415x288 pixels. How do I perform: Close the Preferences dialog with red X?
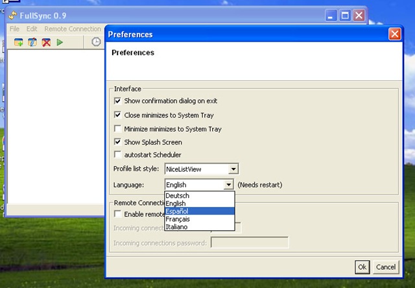[394, 34]
